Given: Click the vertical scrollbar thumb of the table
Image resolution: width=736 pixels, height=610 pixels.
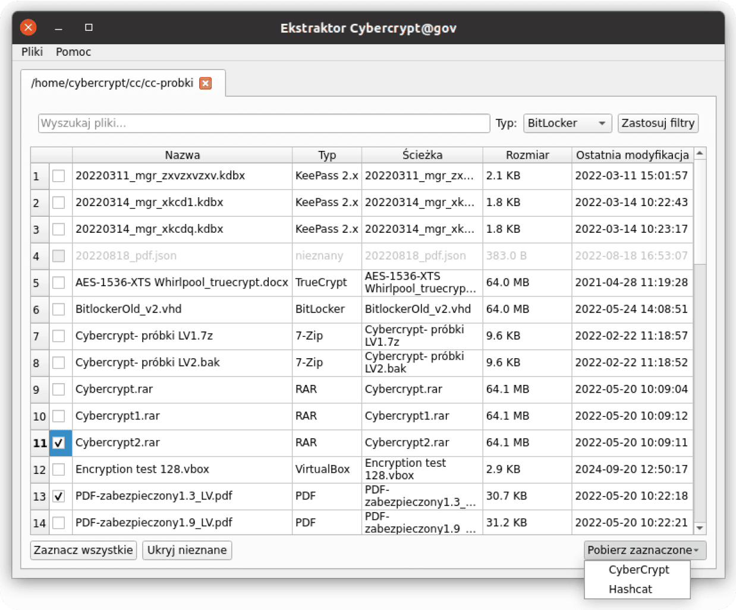Looking at the screenshot, I should click(x=700, y=211).
